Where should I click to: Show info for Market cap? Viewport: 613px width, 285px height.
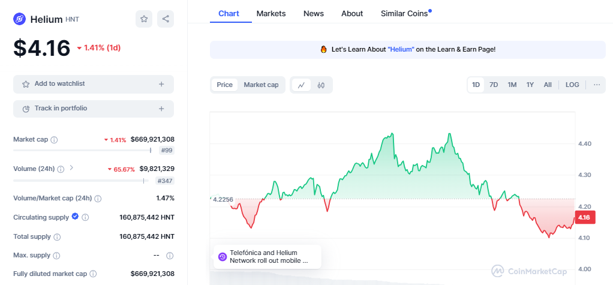pos(55,140)
